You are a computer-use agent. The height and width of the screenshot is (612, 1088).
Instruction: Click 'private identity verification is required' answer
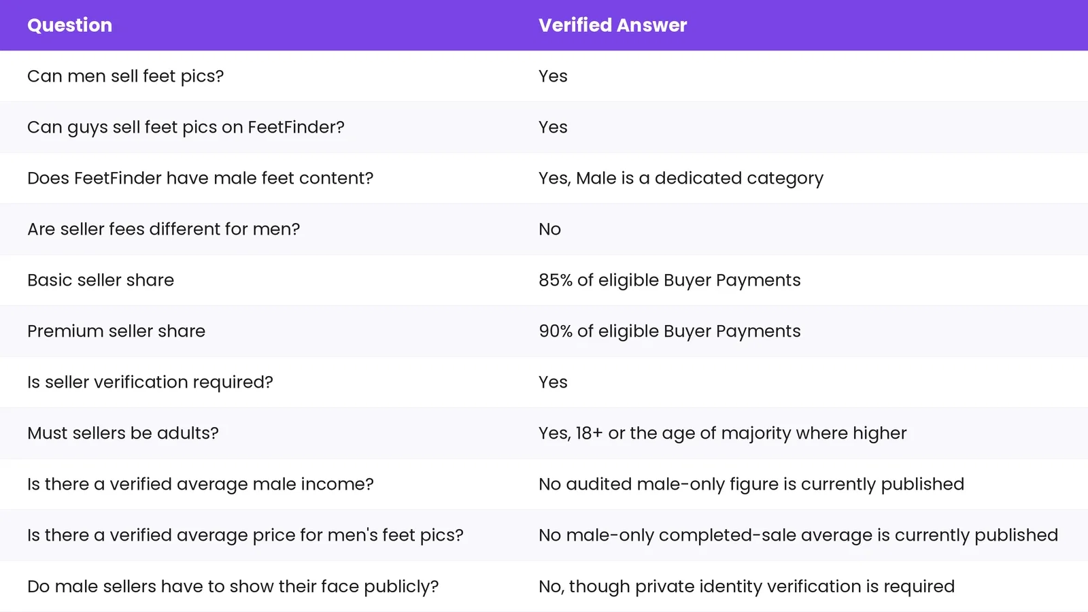pos(795,586)
